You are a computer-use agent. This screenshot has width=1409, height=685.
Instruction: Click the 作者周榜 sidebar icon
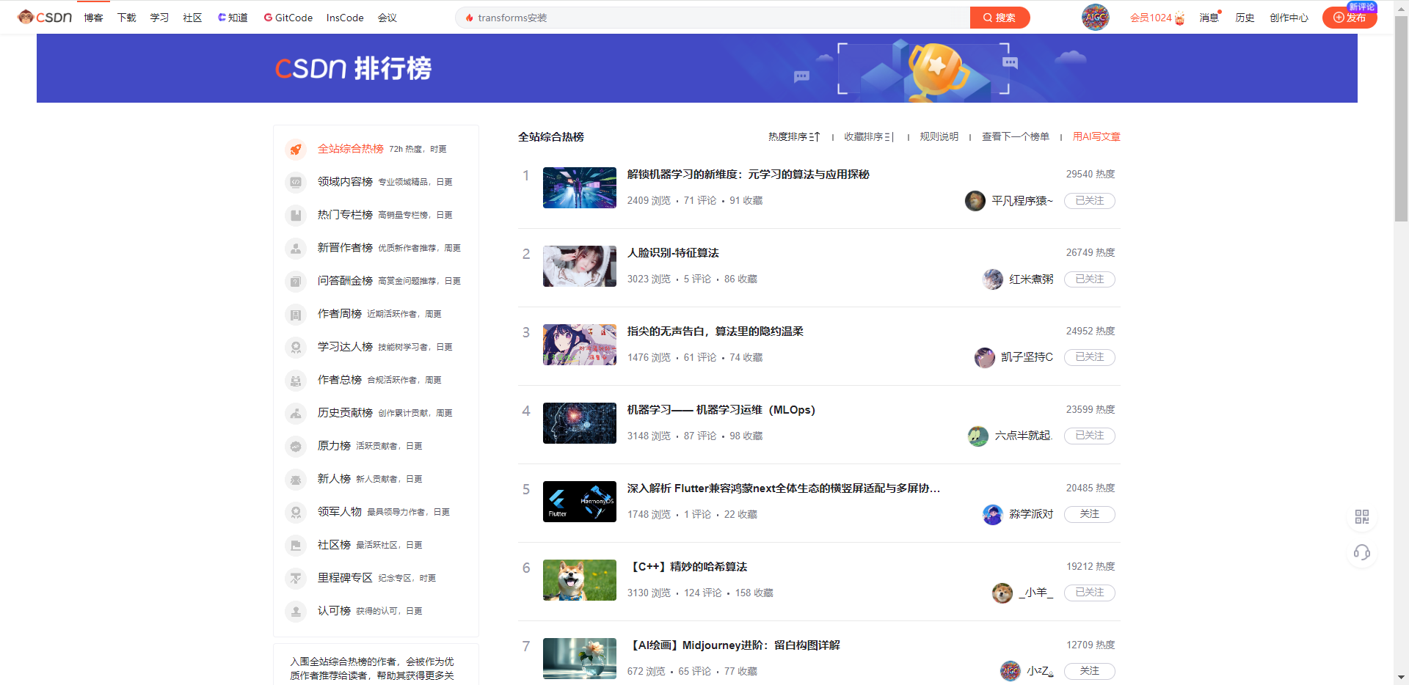click(x=296, y=314)
